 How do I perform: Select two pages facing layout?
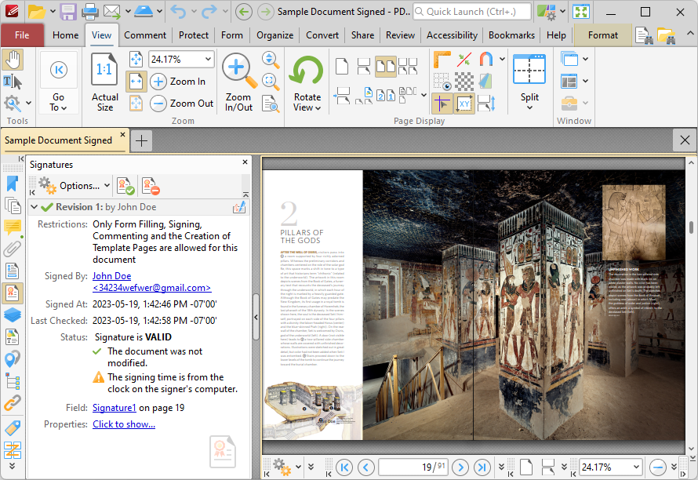(386, 67)
